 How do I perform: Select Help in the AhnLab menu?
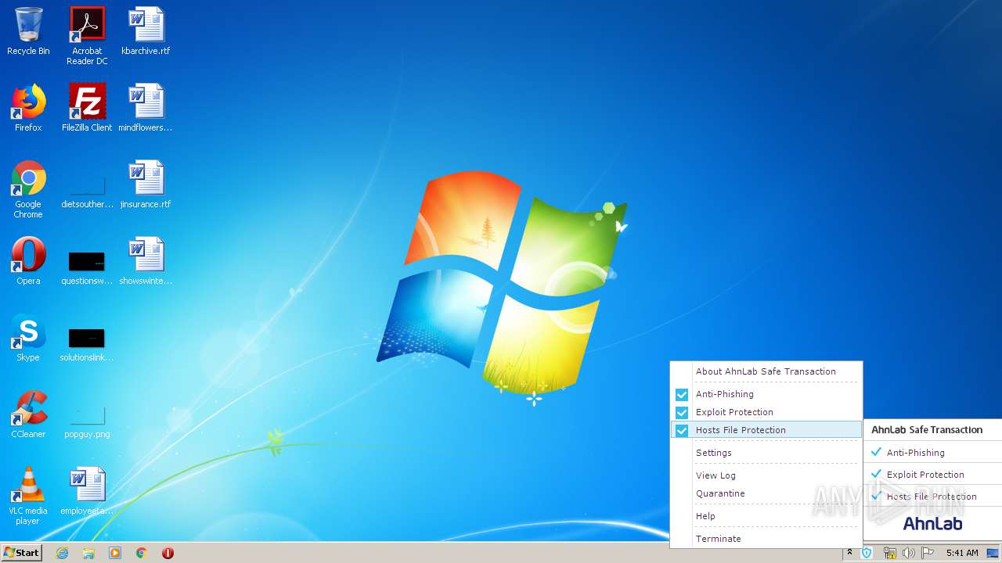[x=766, y=516]
